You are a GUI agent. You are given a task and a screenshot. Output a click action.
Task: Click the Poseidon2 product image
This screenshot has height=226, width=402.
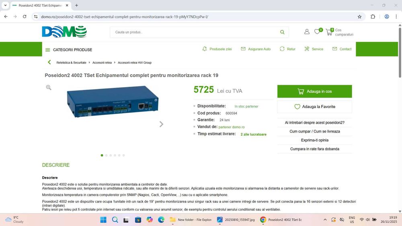tap(113, 102)
